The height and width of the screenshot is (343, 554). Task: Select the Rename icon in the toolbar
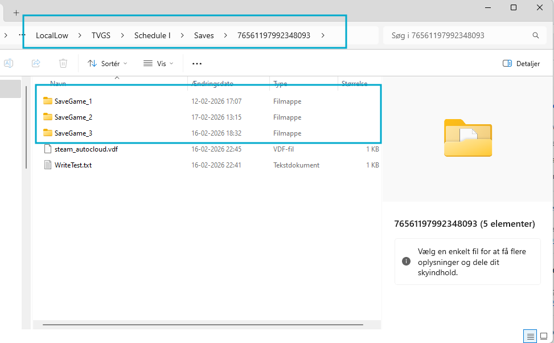click(9, 63)
